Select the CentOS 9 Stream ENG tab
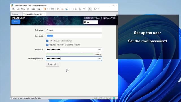Screen dimensions: 181x102 tap(34, 14)
